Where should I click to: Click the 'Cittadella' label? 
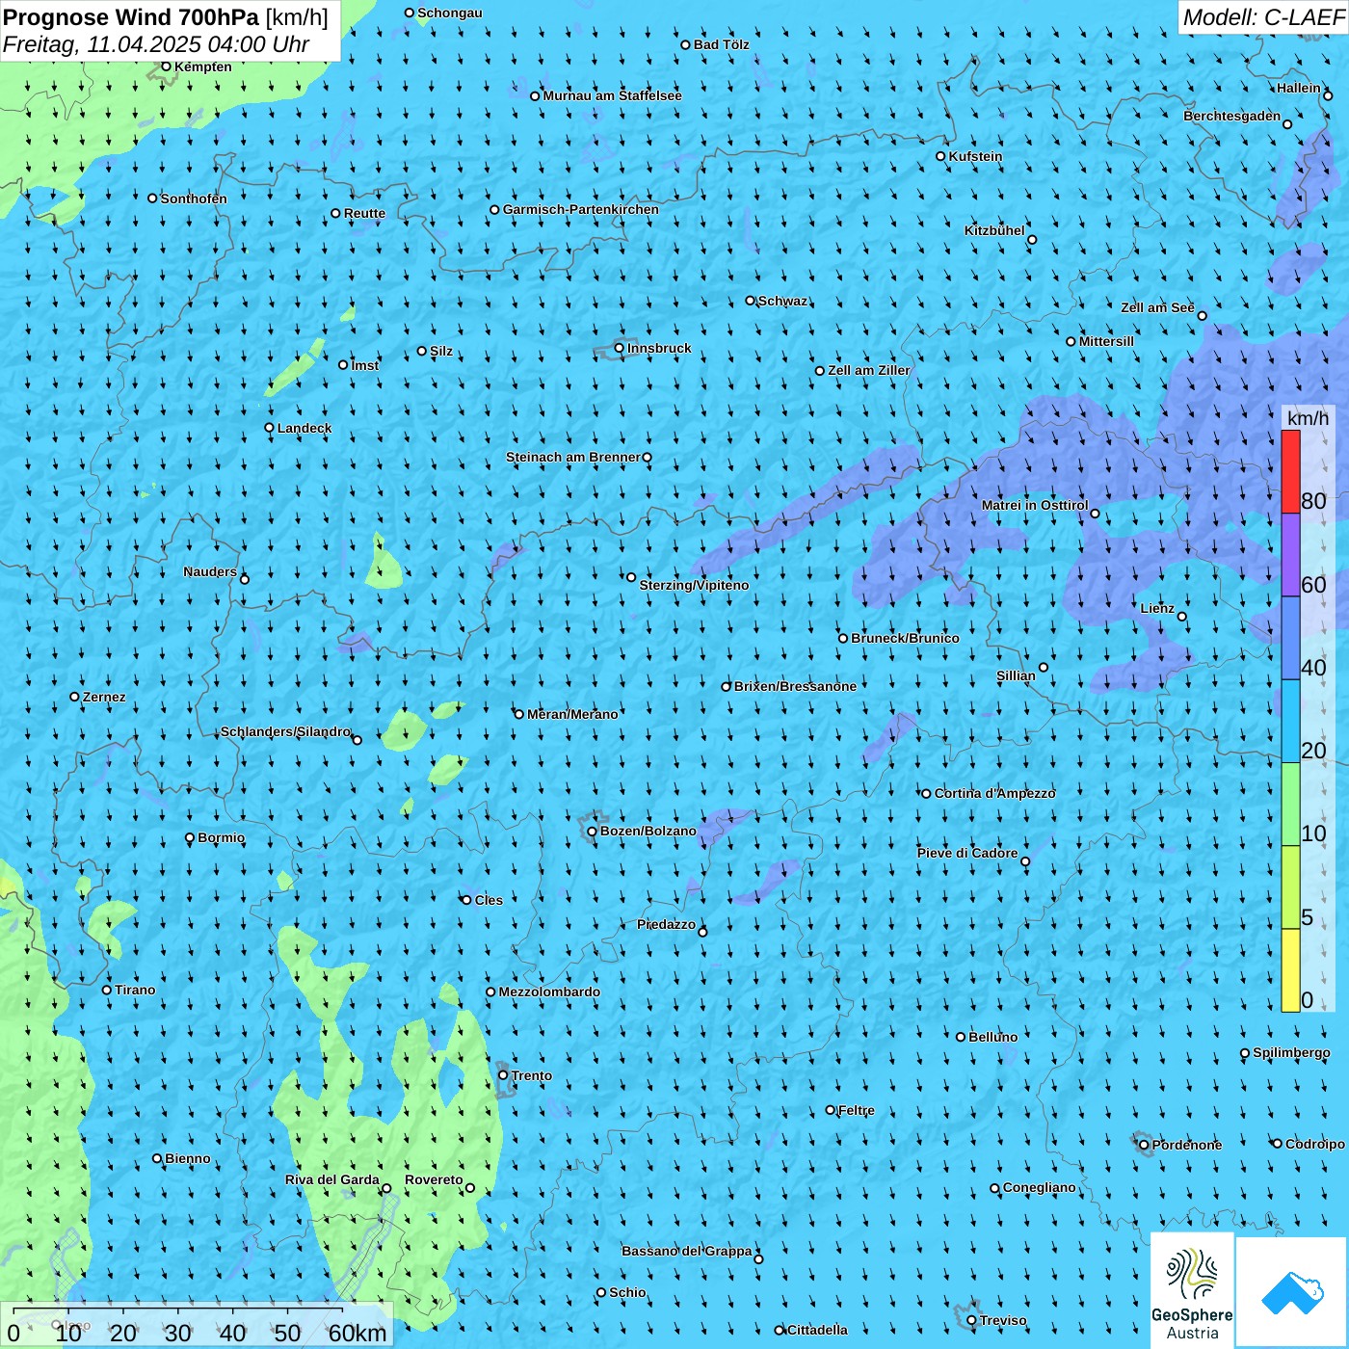point(817,1330)
